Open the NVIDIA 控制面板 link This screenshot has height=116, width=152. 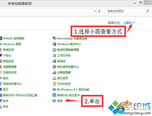pyautogui.click(x=13, y=38)
